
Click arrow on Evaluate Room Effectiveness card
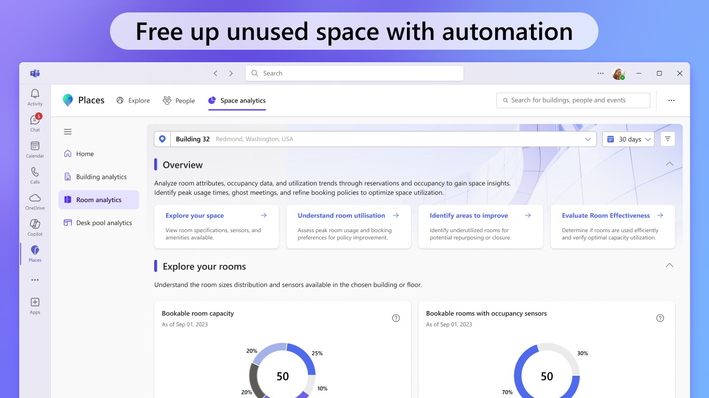pyautogui.click(x=660, y=216)
